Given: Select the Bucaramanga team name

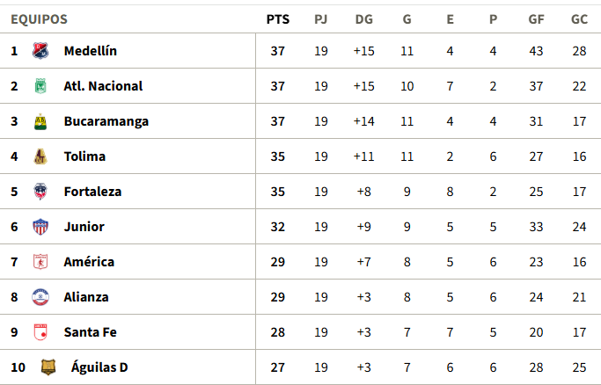Looking at the screenshot, I should point(106,121).
